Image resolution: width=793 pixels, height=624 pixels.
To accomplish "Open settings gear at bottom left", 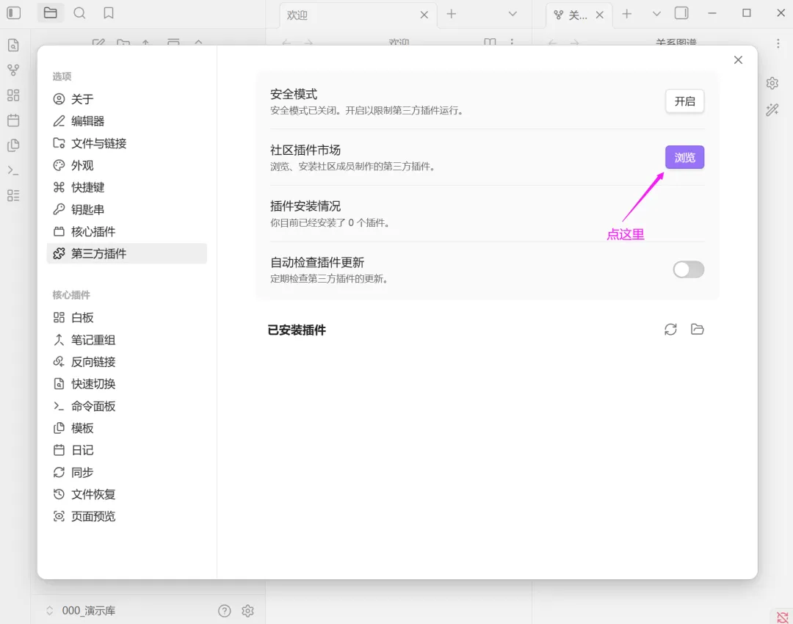I will (248, 611).
